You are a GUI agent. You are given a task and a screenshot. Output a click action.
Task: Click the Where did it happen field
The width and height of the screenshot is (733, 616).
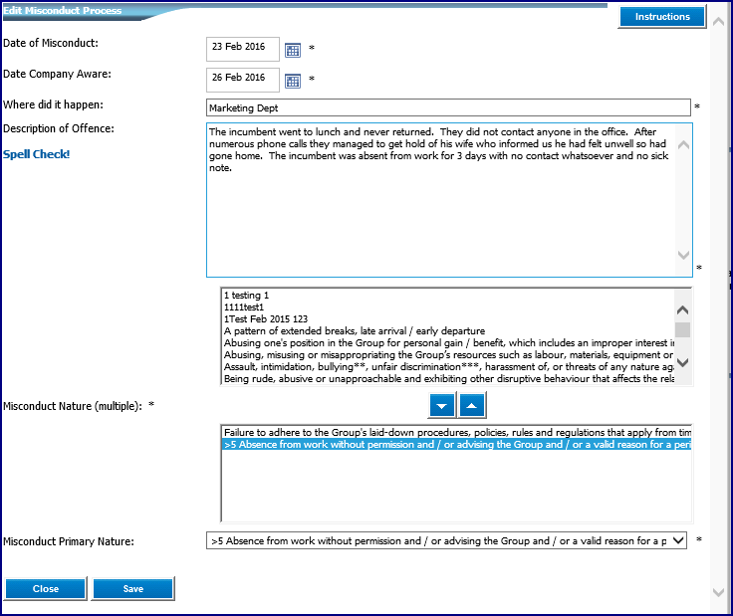click(448, 107)
